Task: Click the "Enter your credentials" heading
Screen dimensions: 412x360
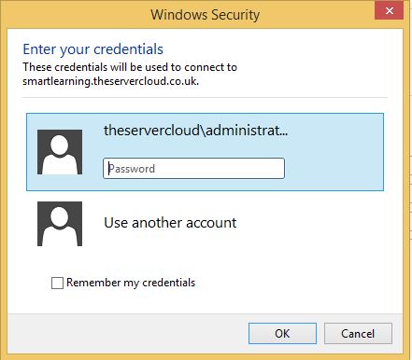Action: 93,49
